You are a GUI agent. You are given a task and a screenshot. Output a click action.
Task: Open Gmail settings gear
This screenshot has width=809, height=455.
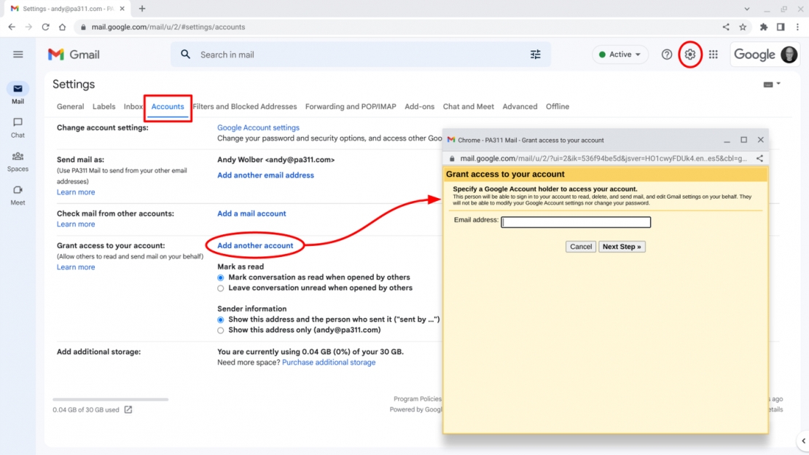[x=689, y=54]
